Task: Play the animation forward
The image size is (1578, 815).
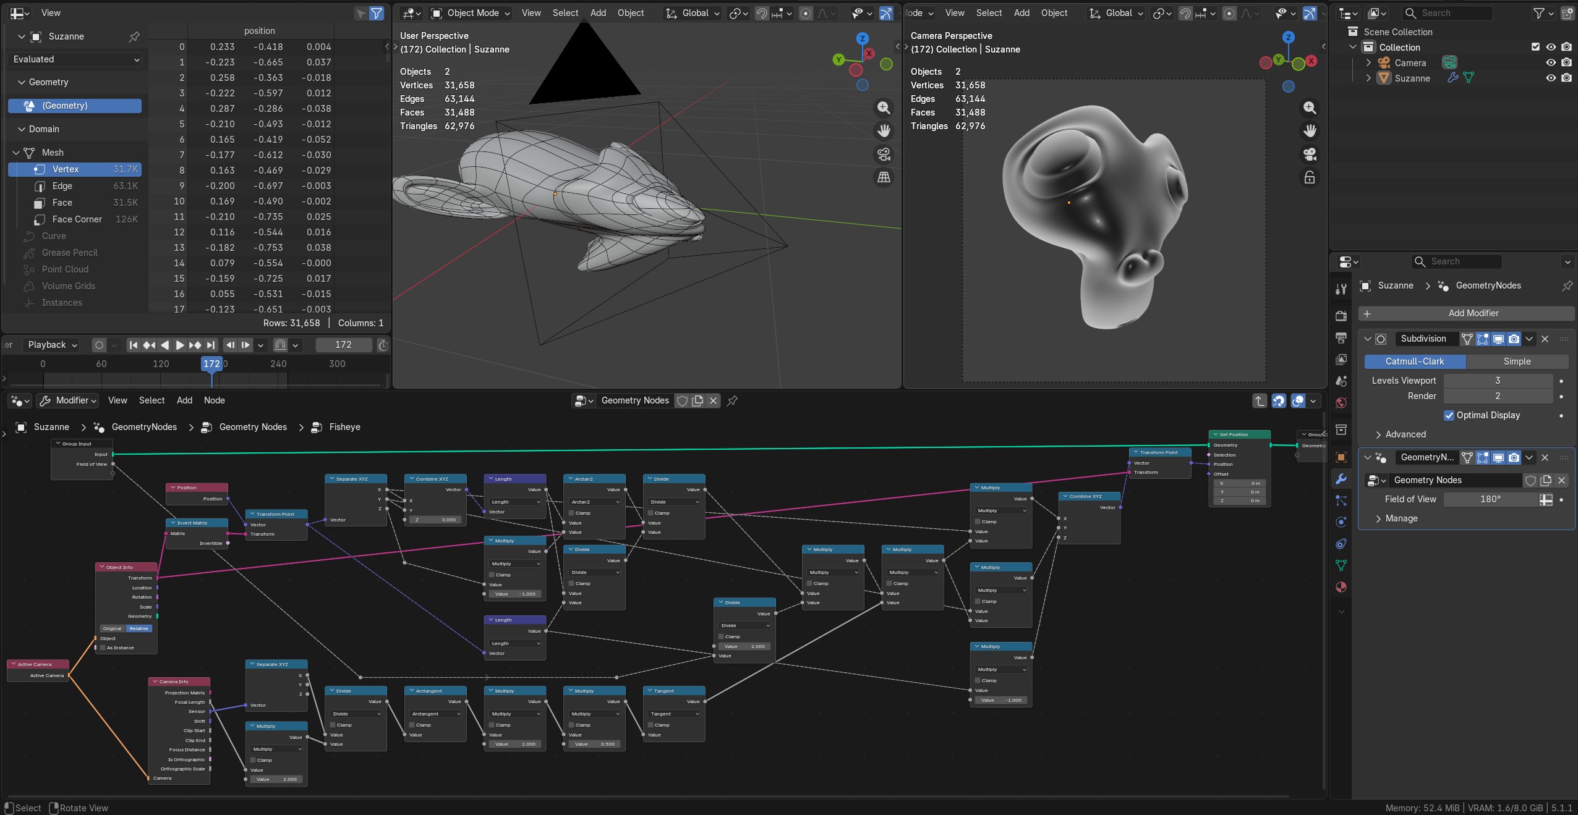Action: [180, 345]
